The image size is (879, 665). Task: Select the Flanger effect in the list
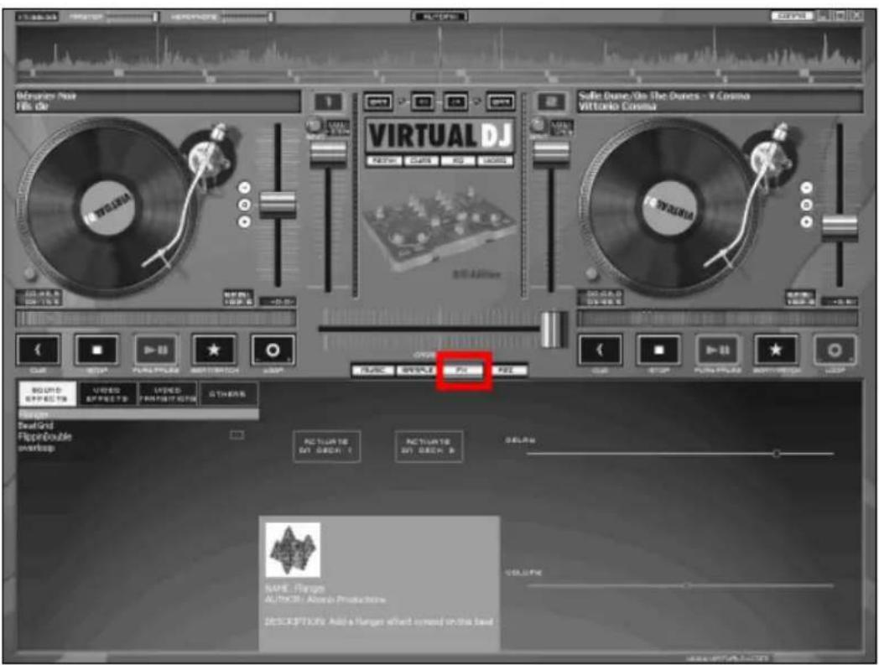[138, 415]
